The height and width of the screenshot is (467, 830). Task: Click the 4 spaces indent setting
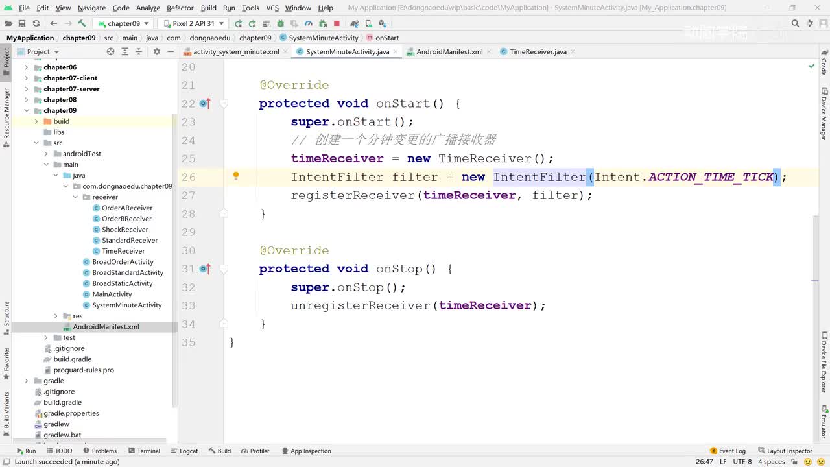(x=771, y=462)
